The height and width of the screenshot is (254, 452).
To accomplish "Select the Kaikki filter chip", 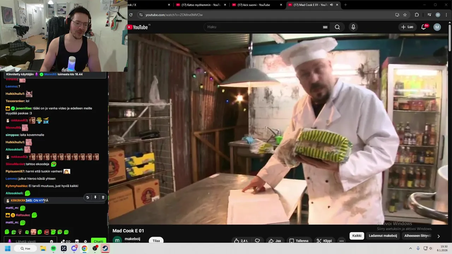I will (x=357, y=236).
